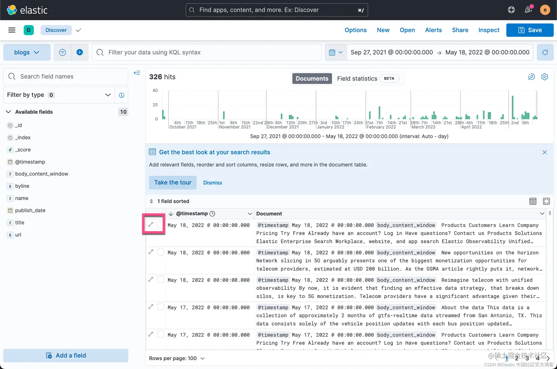
Task: Click New in the top menu
Action: pyautogui.click(x=383, y=30)
